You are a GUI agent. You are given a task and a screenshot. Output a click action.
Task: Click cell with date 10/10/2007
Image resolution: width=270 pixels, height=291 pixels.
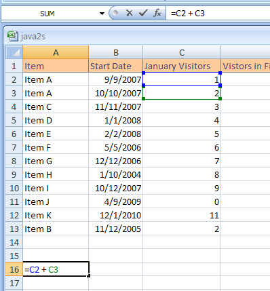pos(116,93)
